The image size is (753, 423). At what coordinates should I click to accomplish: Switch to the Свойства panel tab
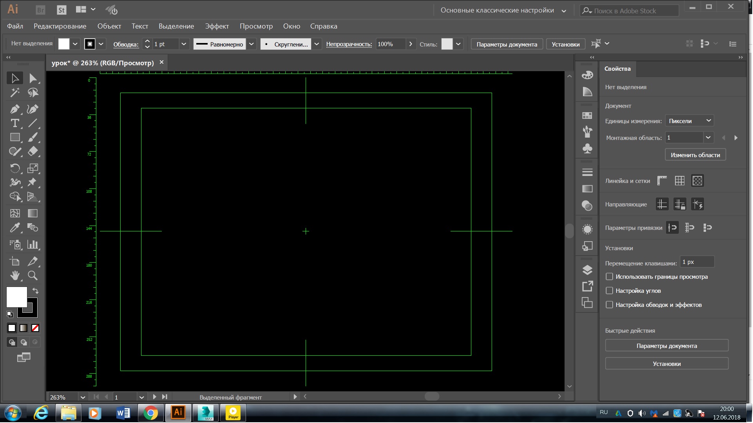click(617, 69)
